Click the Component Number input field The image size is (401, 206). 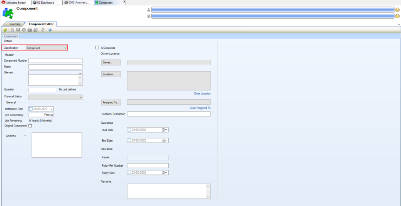click(x=55, y=60)
